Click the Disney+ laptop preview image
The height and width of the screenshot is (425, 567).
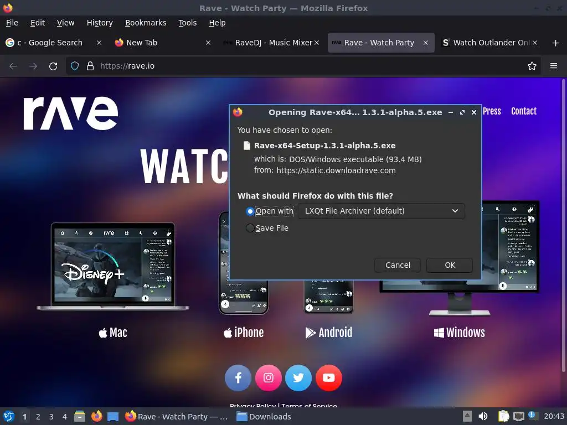coord(113,266)
